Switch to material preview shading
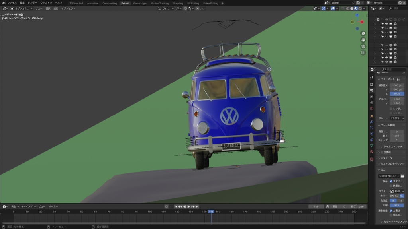Screen dimensions: 408x229 tap(356, 9)
